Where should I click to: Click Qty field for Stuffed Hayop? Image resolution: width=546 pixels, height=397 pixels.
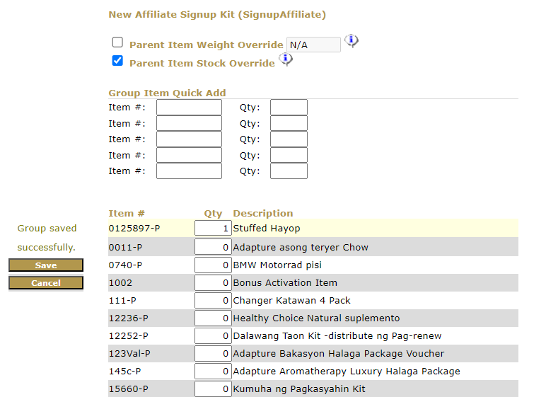pyautogui.click(x=213, y=229)
